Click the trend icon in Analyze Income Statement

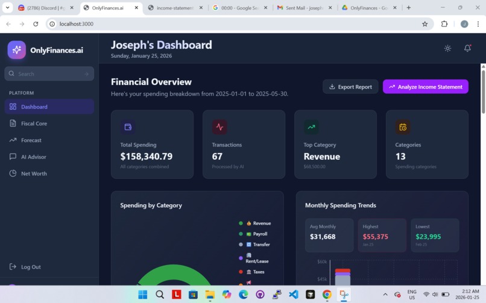(x=392, y=87)
